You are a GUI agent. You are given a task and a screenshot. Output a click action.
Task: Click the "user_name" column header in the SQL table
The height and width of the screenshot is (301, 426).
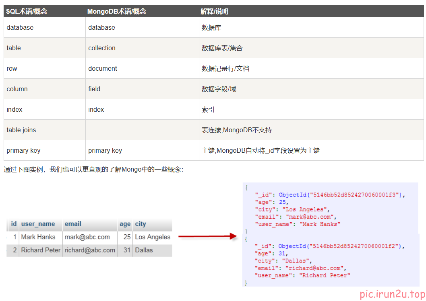coord(38,224)
